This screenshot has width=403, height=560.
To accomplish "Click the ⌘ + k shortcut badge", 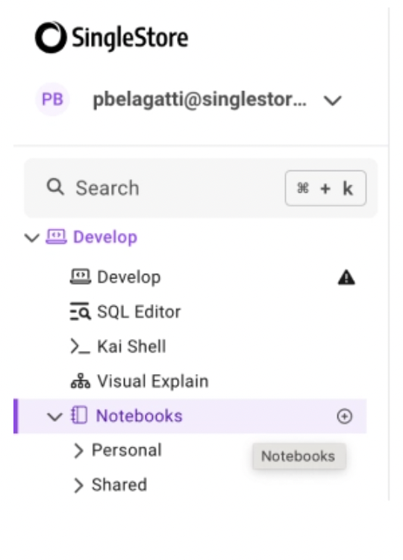I will pos(325,188).
